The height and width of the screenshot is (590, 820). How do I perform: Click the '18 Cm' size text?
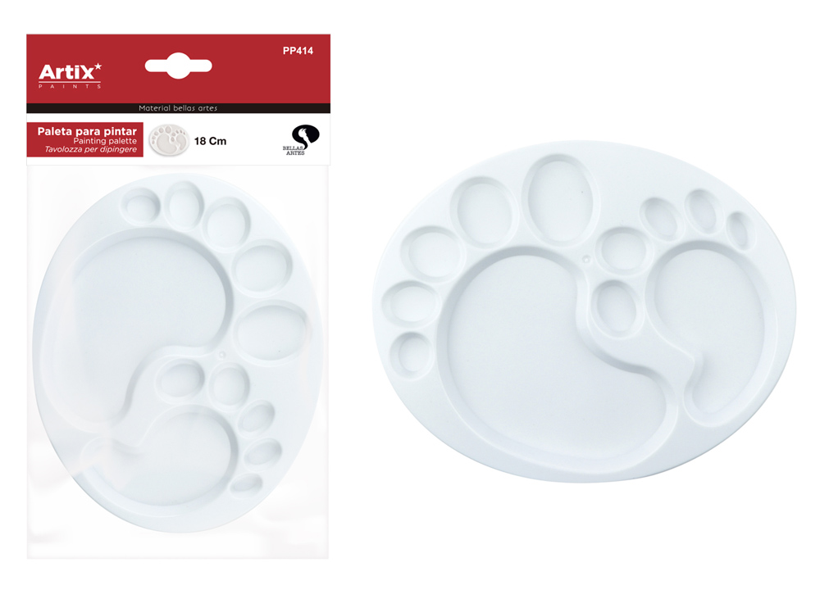coord(210,141)
